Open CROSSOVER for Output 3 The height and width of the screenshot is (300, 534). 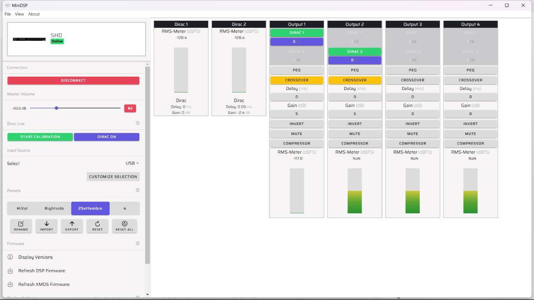413,80
